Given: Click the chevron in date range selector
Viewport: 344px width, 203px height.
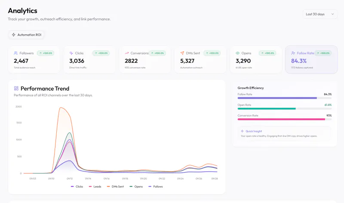Looking at the screenshot, I should [332, 14].
